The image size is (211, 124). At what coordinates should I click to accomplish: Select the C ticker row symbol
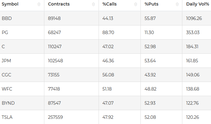3,47
